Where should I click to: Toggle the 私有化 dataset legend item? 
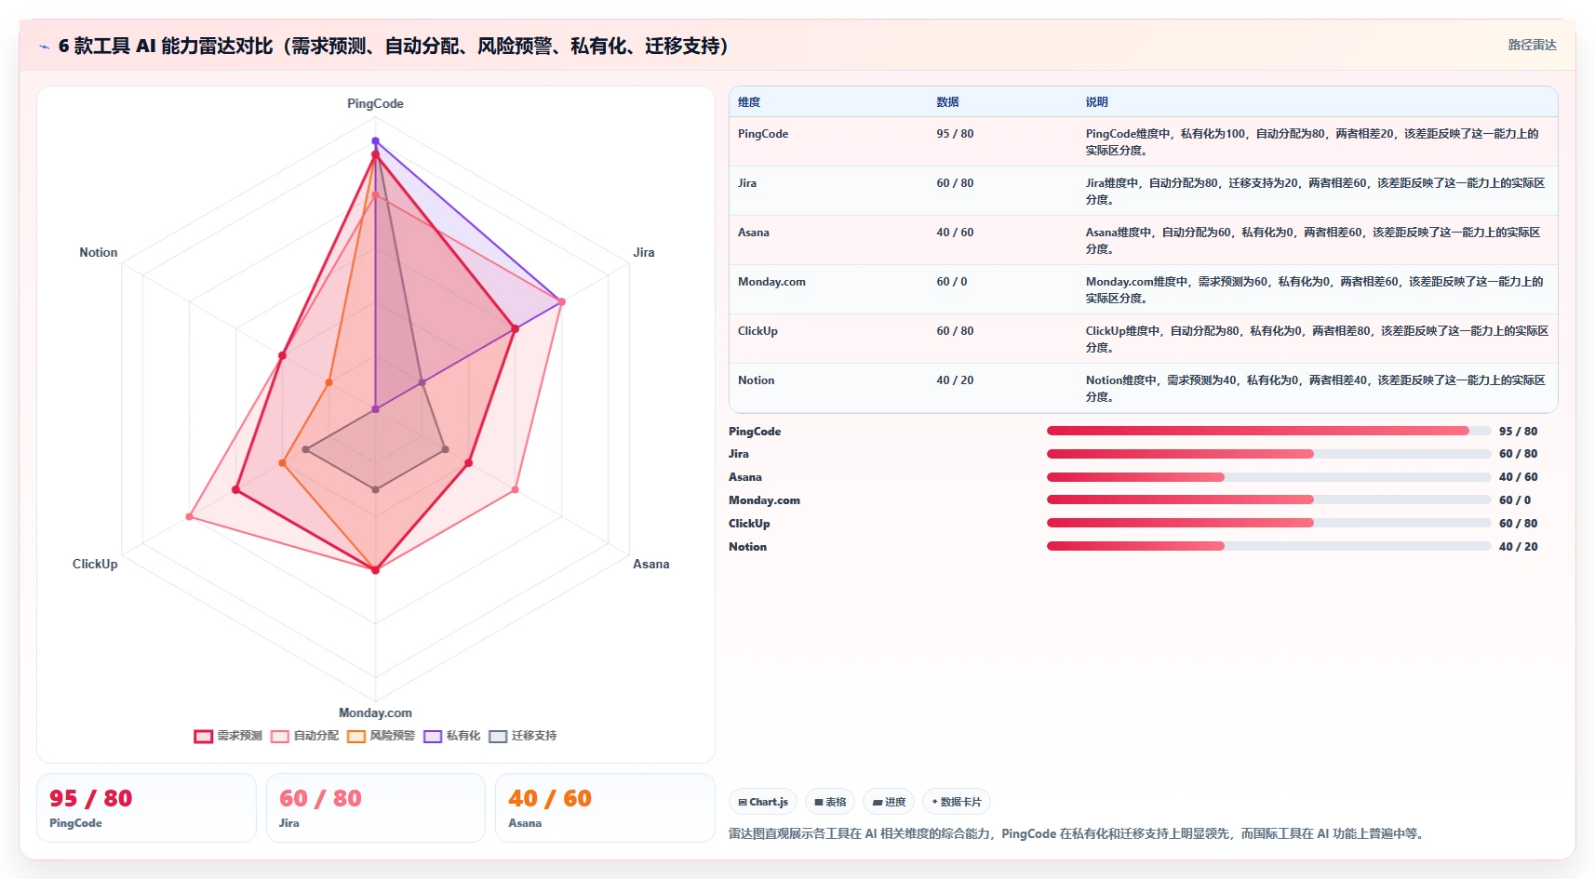click(x=452, y=736)
